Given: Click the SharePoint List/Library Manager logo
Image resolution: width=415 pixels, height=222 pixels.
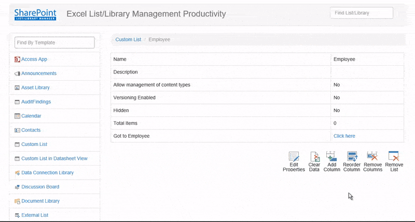Looking at the screenshot, I should (x=35, y=14).
